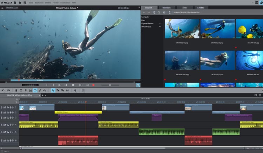Click the red Blue Eyes clip on track 6
The height and width of the screenshot is (153, 263).
point(78,140)
